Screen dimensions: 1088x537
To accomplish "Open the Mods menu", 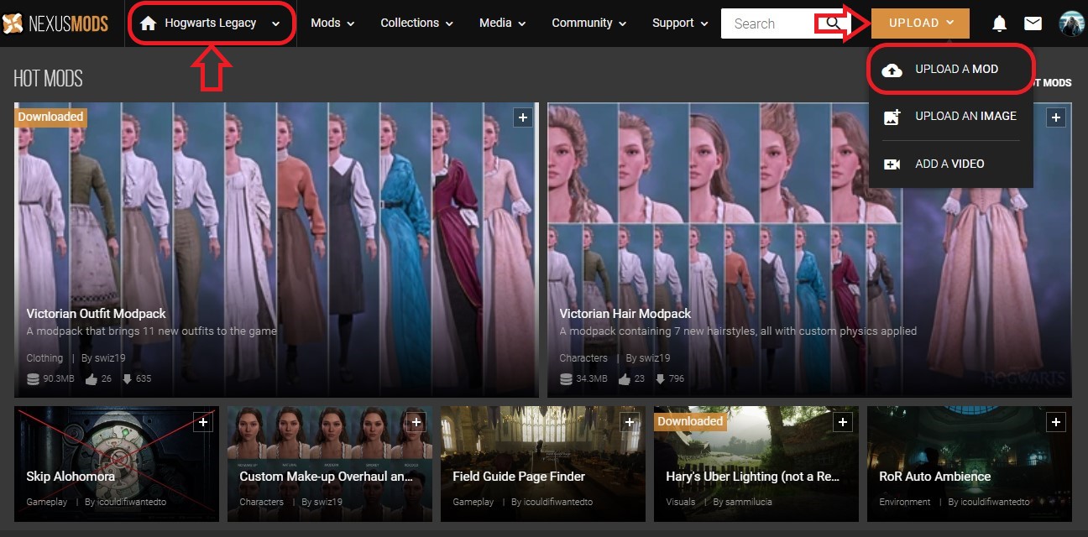I will (332, 23).
